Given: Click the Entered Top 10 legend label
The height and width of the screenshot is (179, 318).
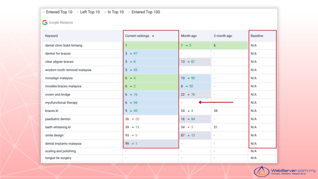Looking at the screenshot, I should (x=59, y=12).
